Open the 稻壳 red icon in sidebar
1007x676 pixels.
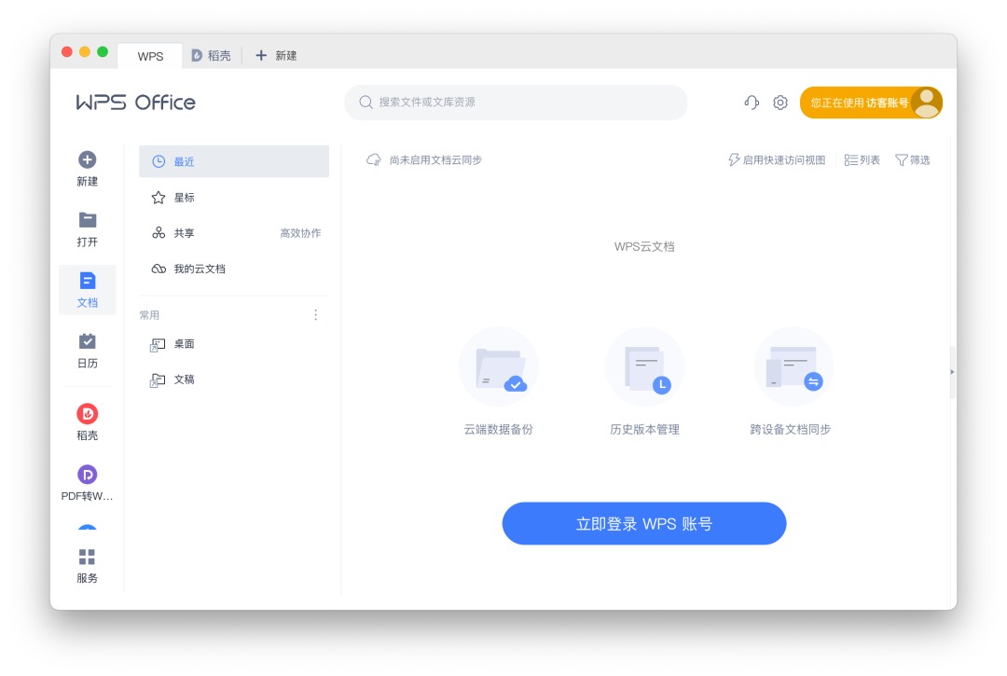click(x=88, y=413)
